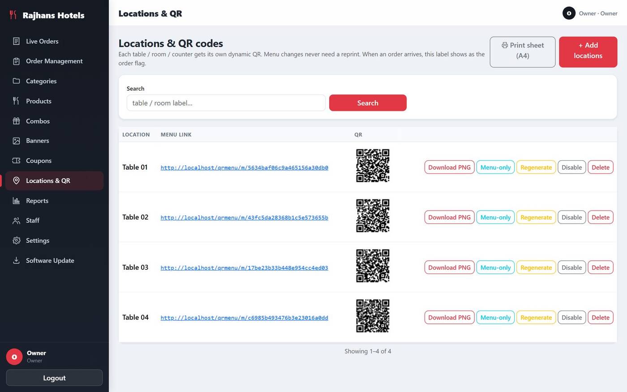Disable the Table 02 location
627x392 pixels.
pos(571,217)
